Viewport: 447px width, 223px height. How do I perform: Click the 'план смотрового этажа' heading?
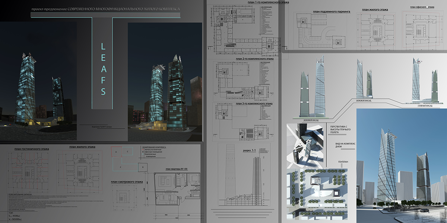coord(127,182)
